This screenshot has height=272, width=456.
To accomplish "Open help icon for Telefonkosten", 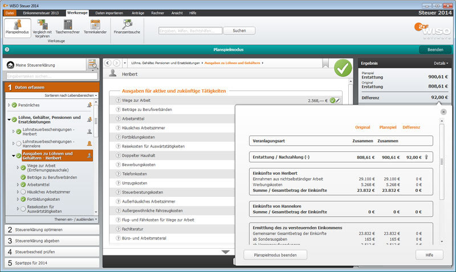I will (118, 174).
